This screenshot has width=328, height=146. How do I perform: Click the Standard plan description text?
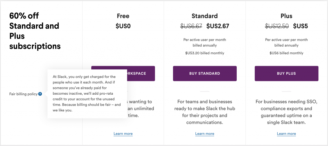(x=205, y=112)
